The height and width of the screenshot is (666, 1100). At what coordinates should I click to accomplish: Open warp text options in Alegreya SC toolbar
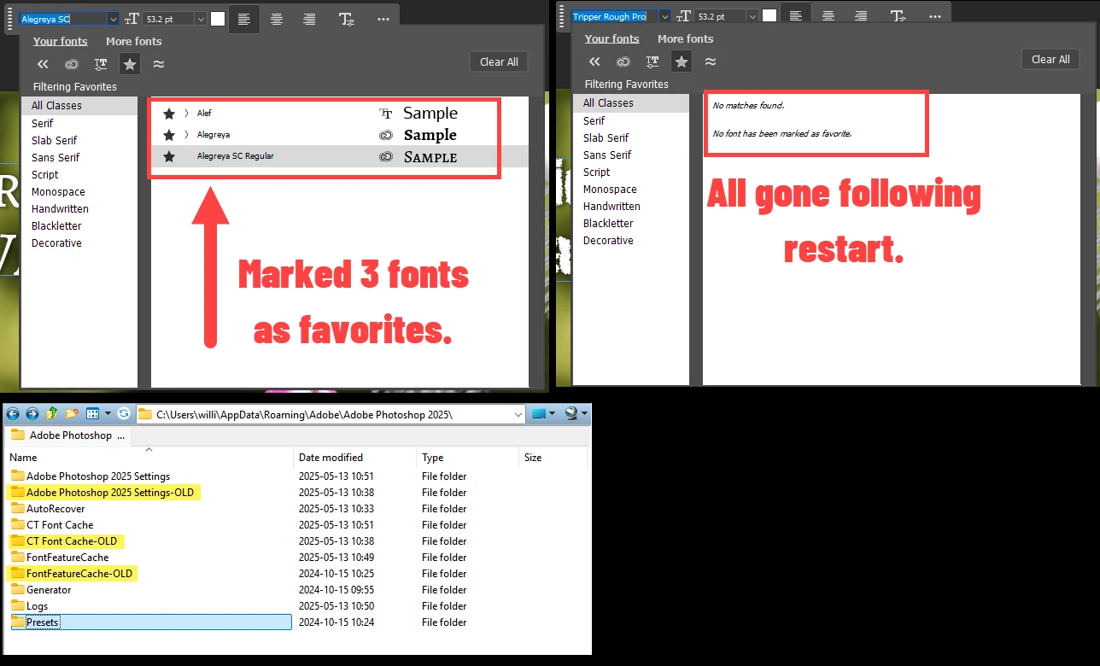346,19
